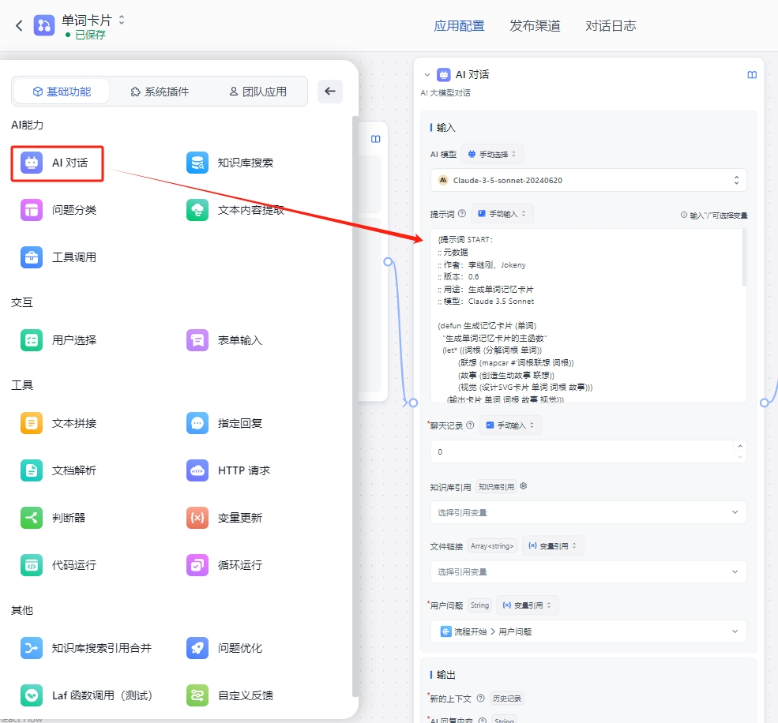Add the 工具调用 node

click(58, 257)
